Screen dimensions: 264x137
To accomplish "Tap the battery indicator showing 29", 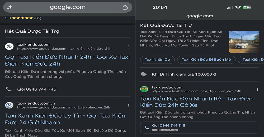I will [247, 7].
